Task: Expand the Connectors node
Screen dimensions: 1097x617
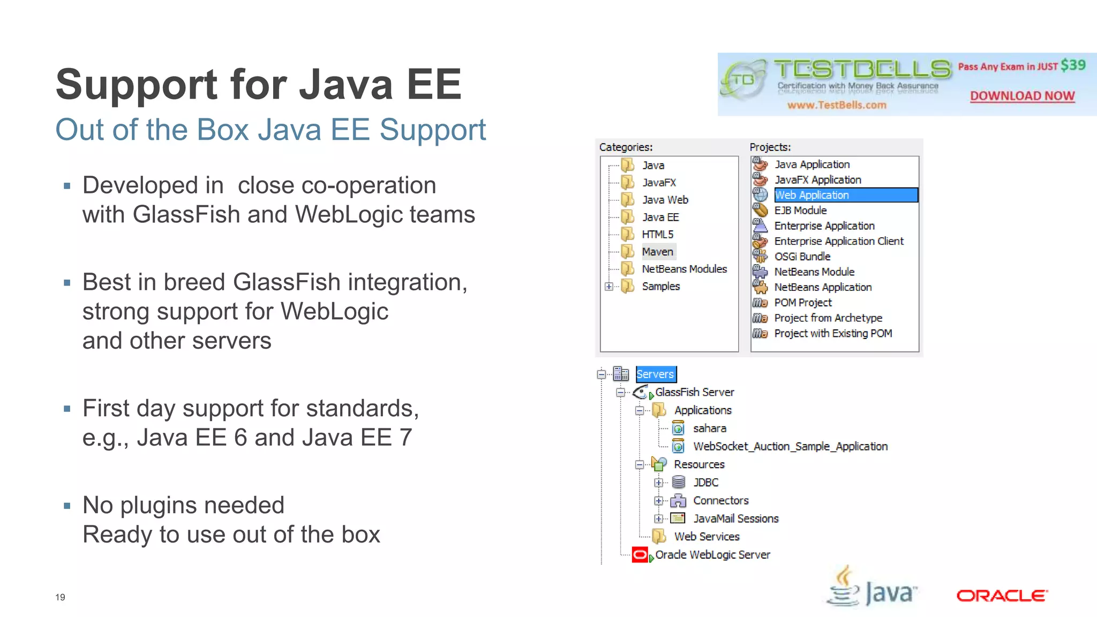Action: click(x=659, y=501)
